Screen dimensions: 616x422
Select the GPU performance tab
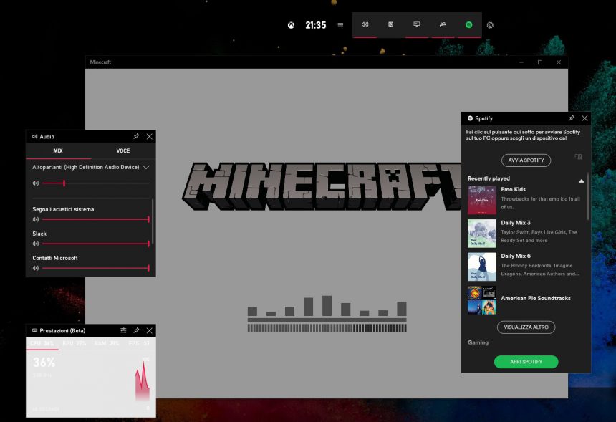[74, 343]
